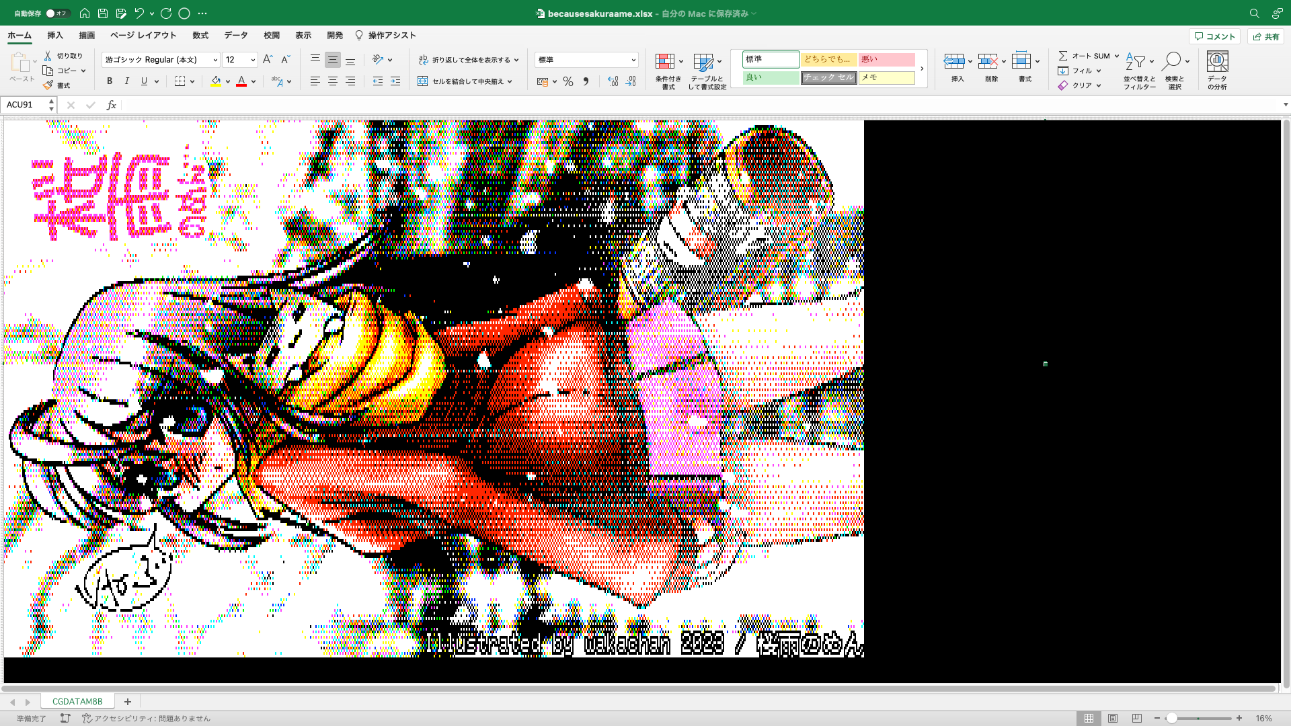1291x726 pixels.
Task: Click Tell Me (操作アシスト) search
Action: coord(385,35)
